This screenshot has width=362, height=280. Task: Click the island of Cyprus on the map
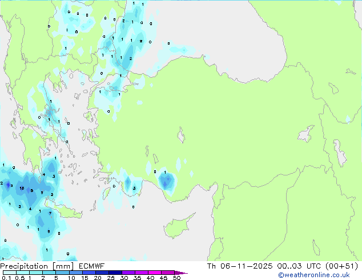[179, 225]
